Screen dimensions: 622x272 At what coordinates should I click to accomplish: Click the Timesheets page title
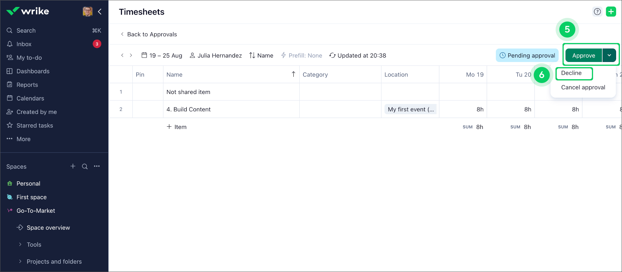pyautogui.click(x=142, y=12)
